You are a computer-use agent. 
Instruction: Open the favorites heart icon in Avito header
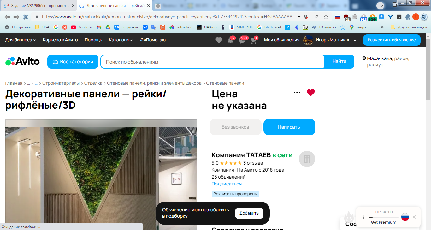click(x=219, y=40)
